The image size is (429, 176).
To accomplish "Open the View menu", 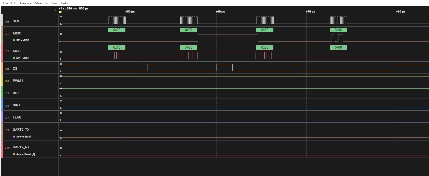I will click(54, 3).
